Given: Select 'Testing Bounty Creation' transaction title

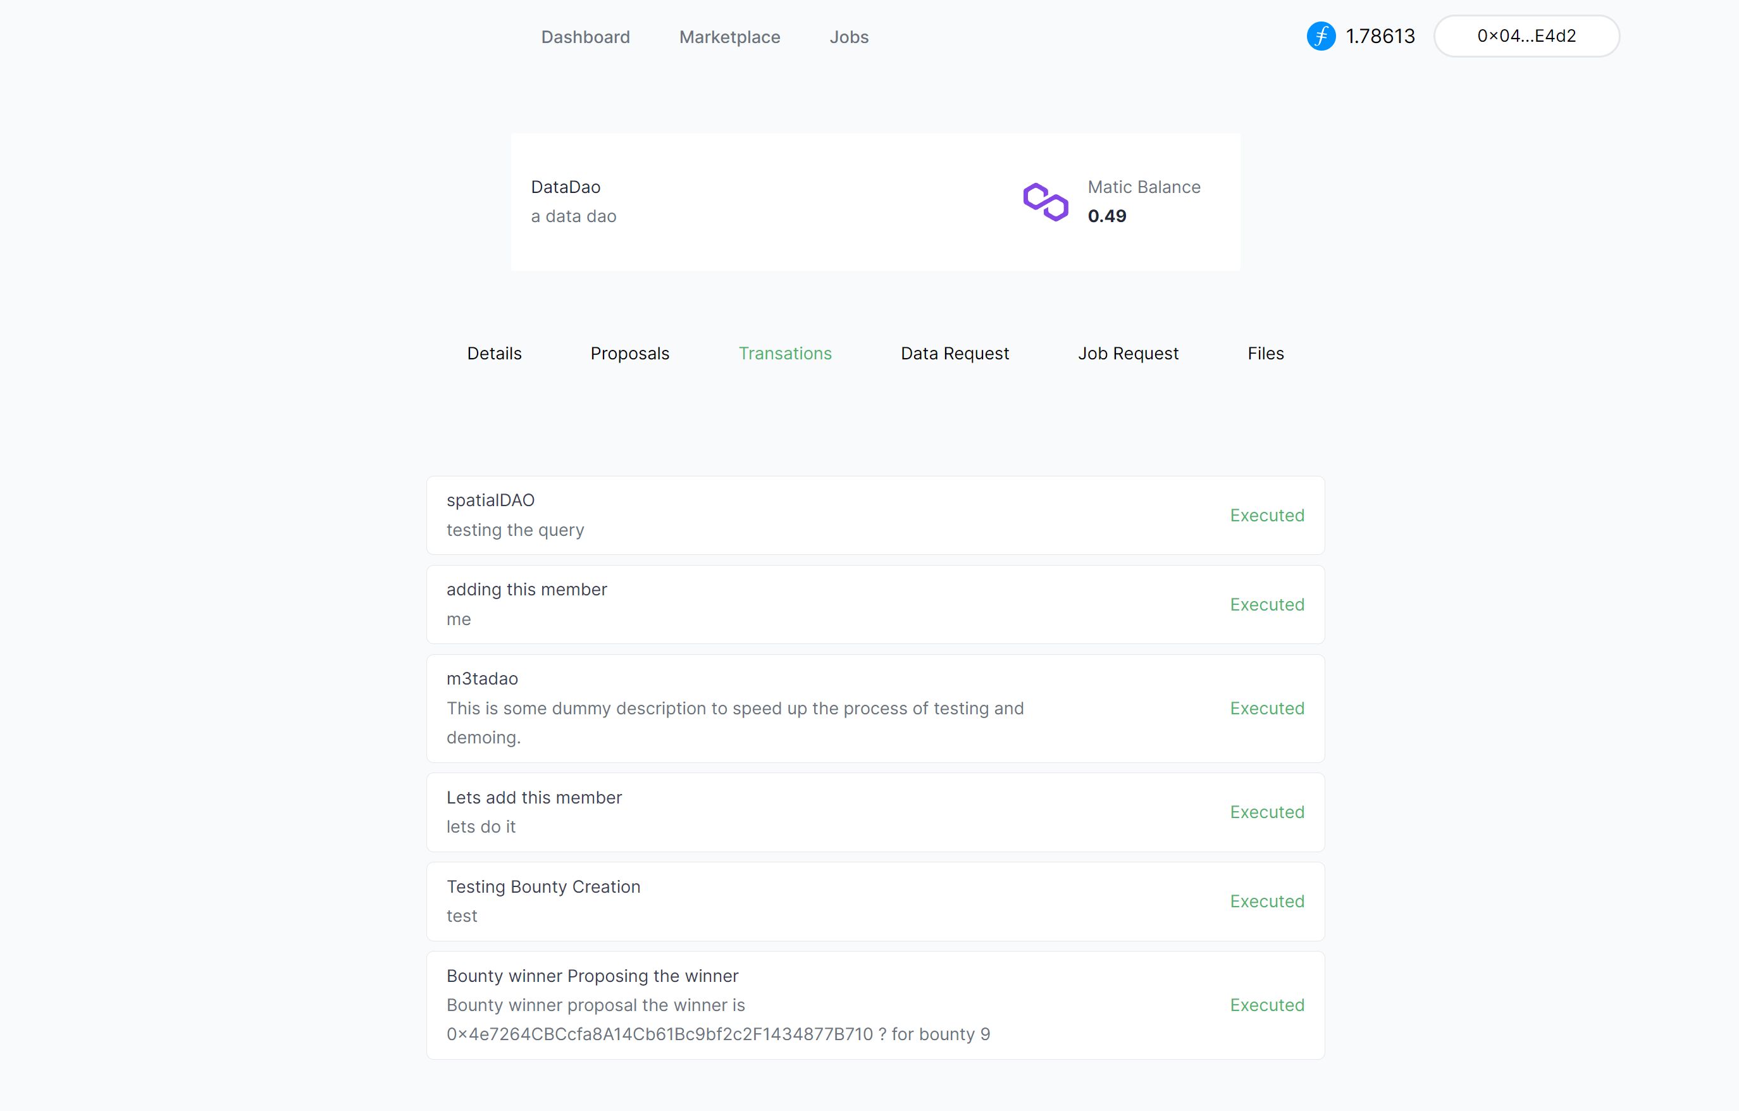Looking at the screenshot, I should click(543, 886).
